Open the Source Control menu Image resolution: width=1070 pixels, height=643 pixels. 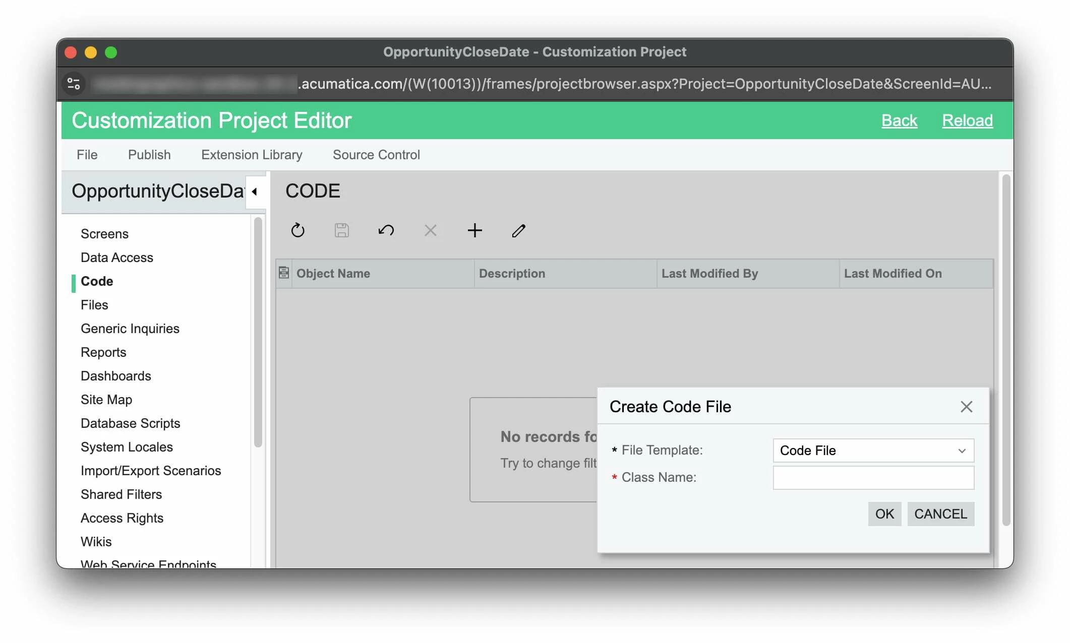[x=376, y=154]
